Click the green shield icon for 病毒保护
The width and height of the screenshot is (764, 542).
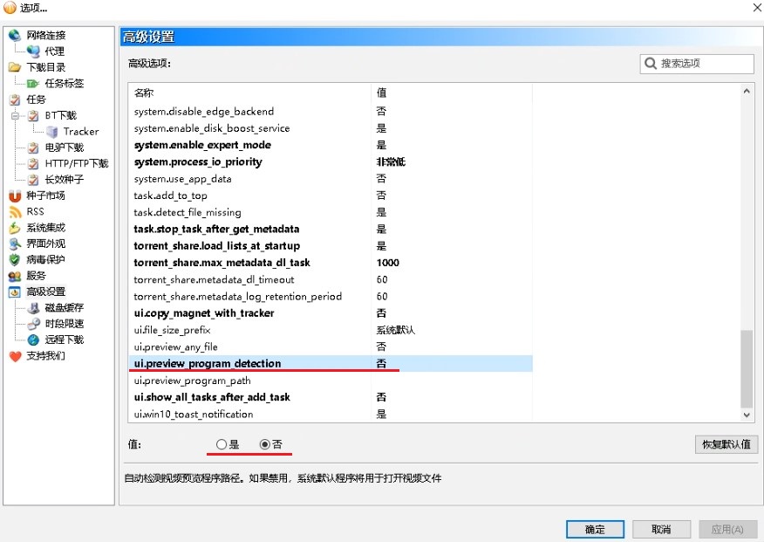(x=15, y=260)
